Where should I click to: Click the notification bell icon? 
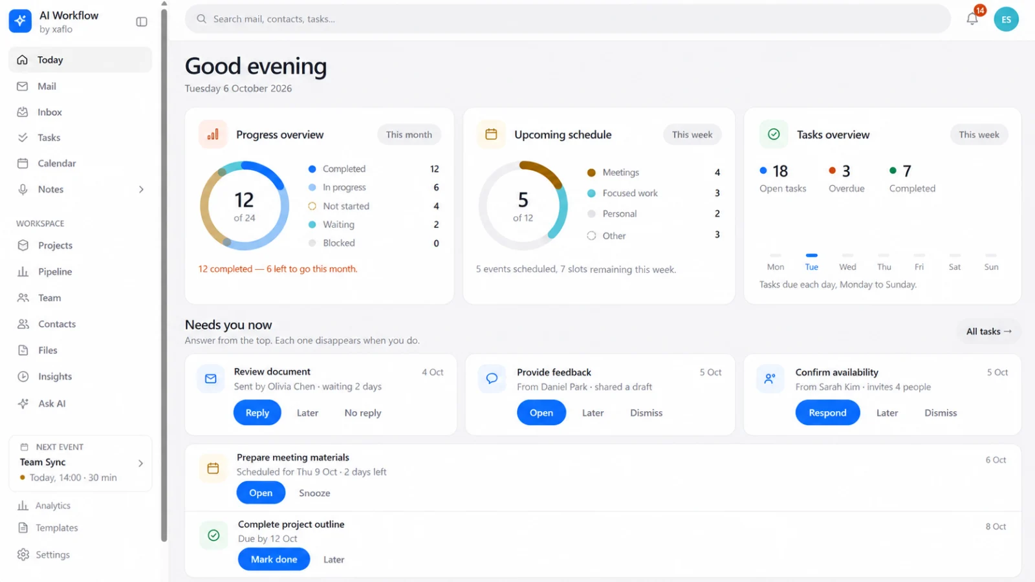coord(972,19)
